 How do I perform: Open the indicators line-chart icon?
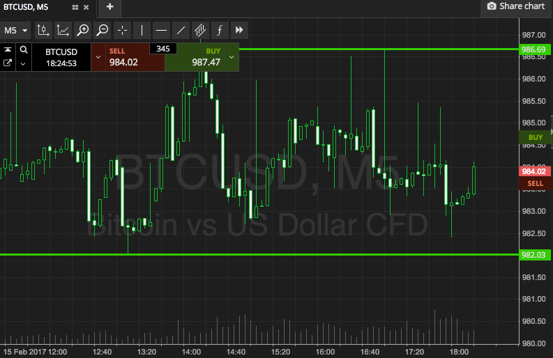[63, 30]
